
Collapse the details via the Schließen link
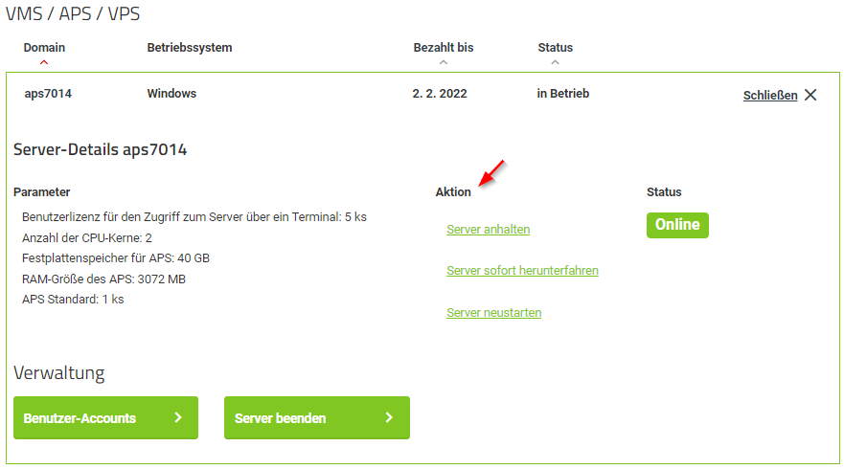(770, 95)
